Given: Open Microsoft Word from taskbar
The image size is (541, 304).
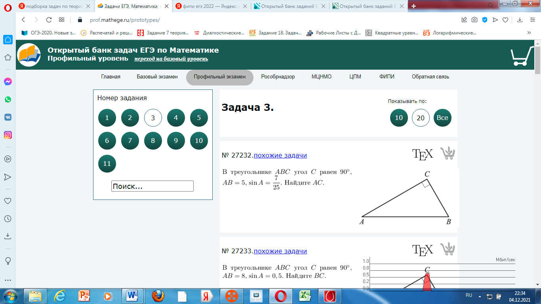Looking at the screenshot, I should click(x=131, y=296).
